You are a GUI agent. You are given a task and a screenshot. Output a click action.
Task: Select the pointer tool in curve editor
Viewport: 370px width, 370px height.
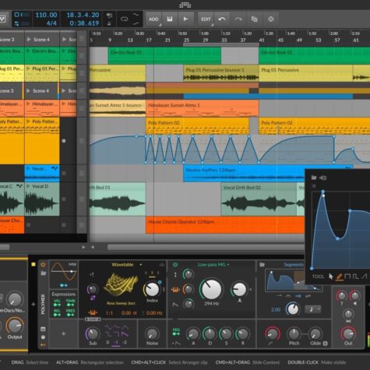point(330,277)
